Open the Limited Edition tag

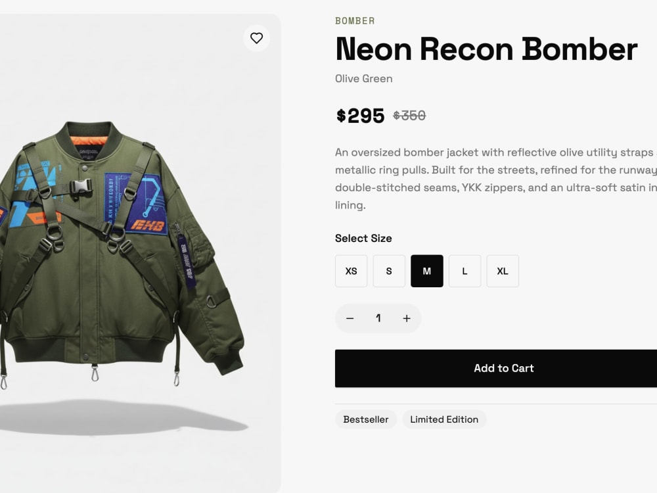point(444,419)
